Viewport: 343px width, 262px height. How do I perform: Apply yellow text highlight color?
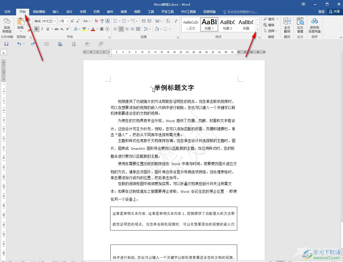pos(84,29)
